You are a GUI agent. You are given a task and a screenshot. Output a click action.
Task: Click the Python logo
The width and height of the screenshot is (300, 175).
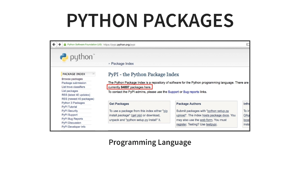tap(64, 58)
